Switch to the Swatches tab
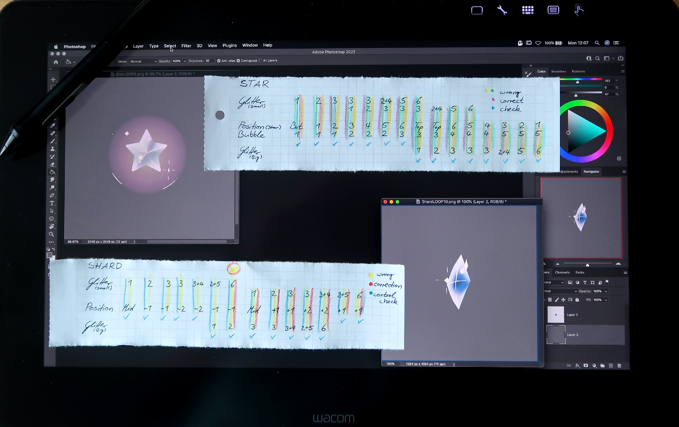This screenshot has height=427, width=679. click(558, 71)
